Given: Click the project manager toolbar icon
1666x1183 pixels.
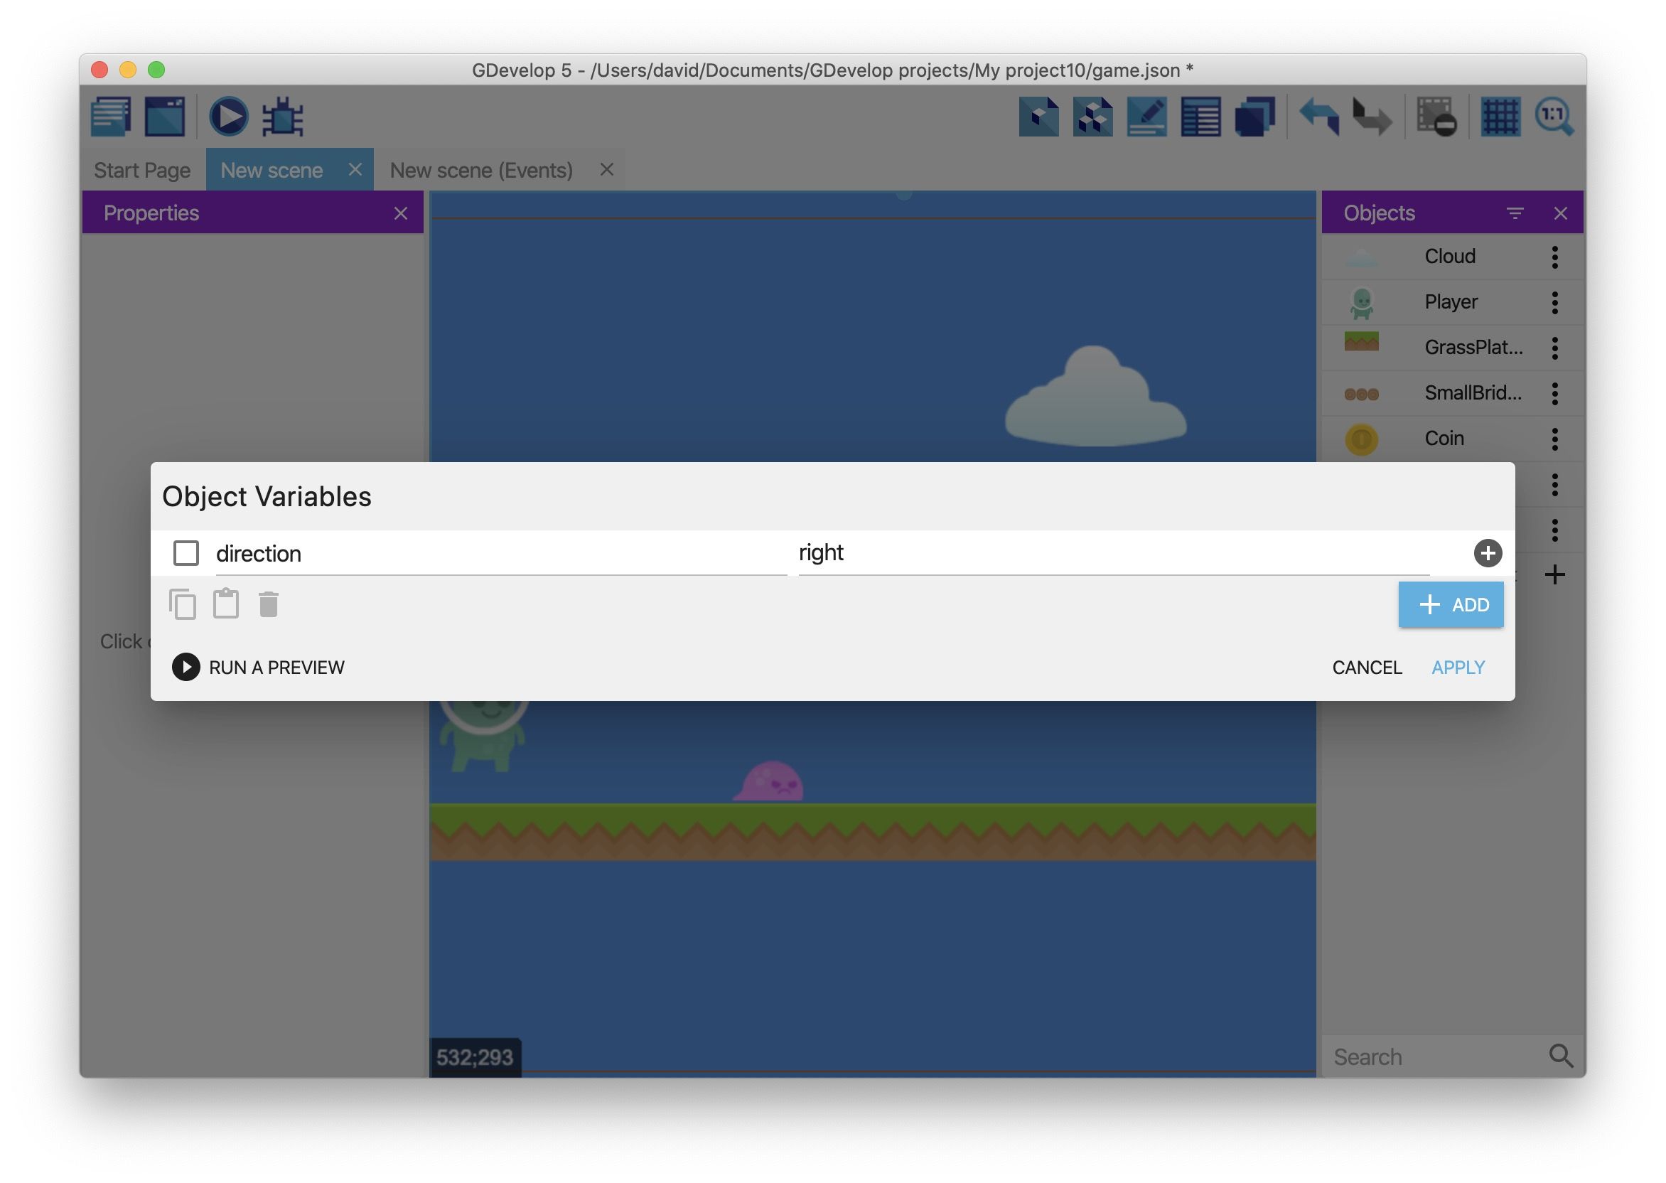Looking at the screenshot, I should (x=111, y=117).
